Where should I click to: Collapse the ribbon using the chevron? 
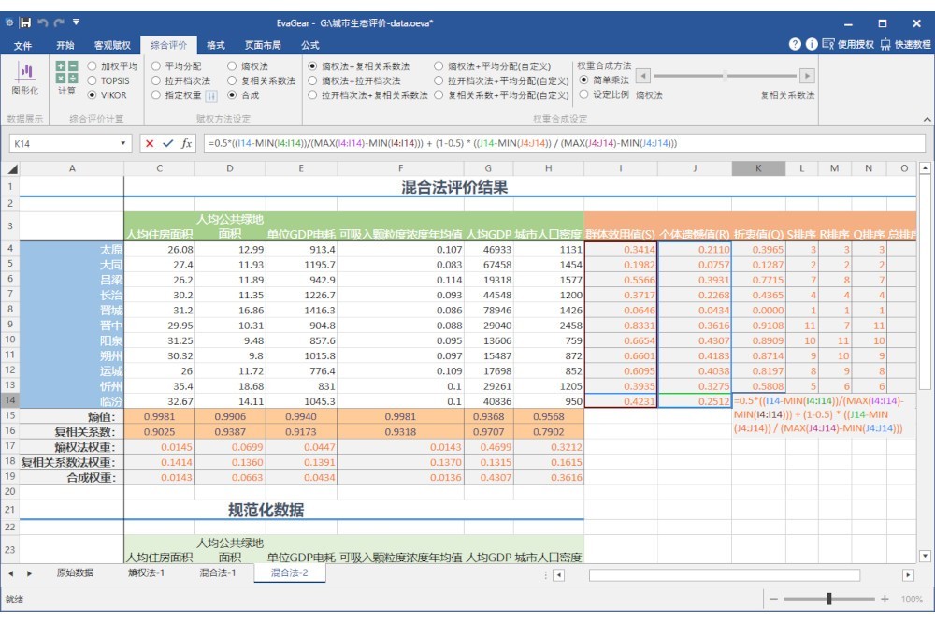tap(927, 120)
